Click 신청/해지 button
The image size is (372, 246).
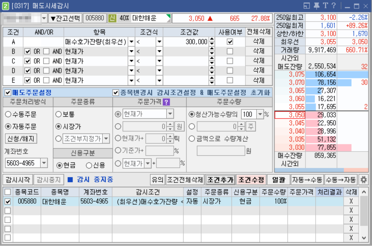click(x=21, y=138)
